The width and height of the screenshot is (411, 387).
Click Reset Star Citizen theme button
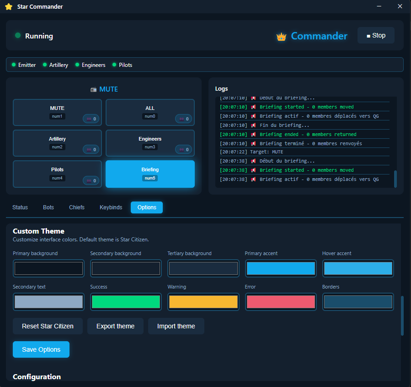click(48, 326)
